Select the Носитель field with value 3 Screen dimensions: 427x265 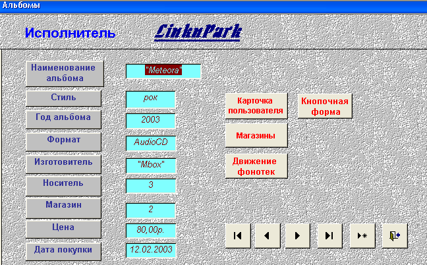click(151, 186)
